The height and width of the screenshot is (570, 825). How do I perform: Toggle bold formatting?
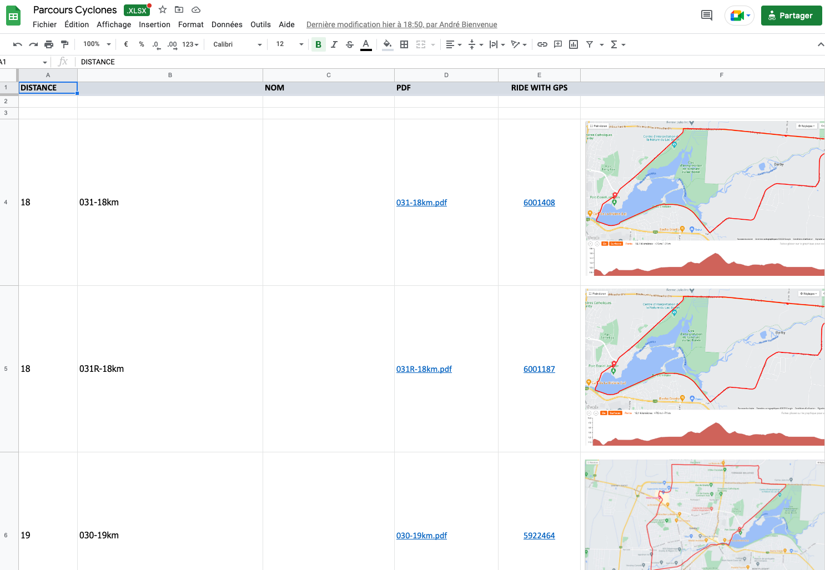pyautogui.click(x=318, y=44)
